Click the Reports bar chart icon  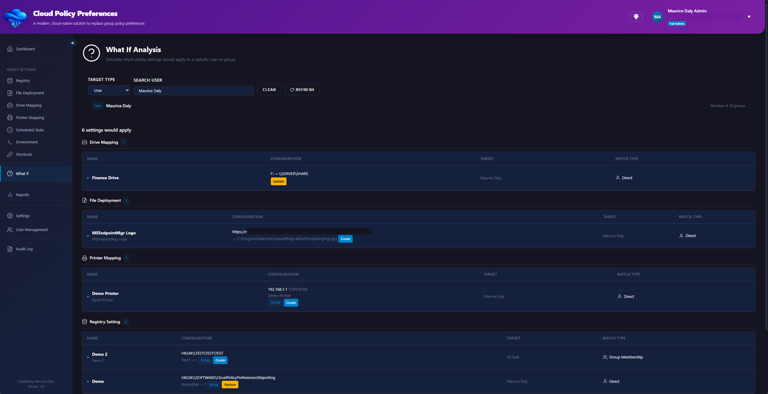pos(10,195)
